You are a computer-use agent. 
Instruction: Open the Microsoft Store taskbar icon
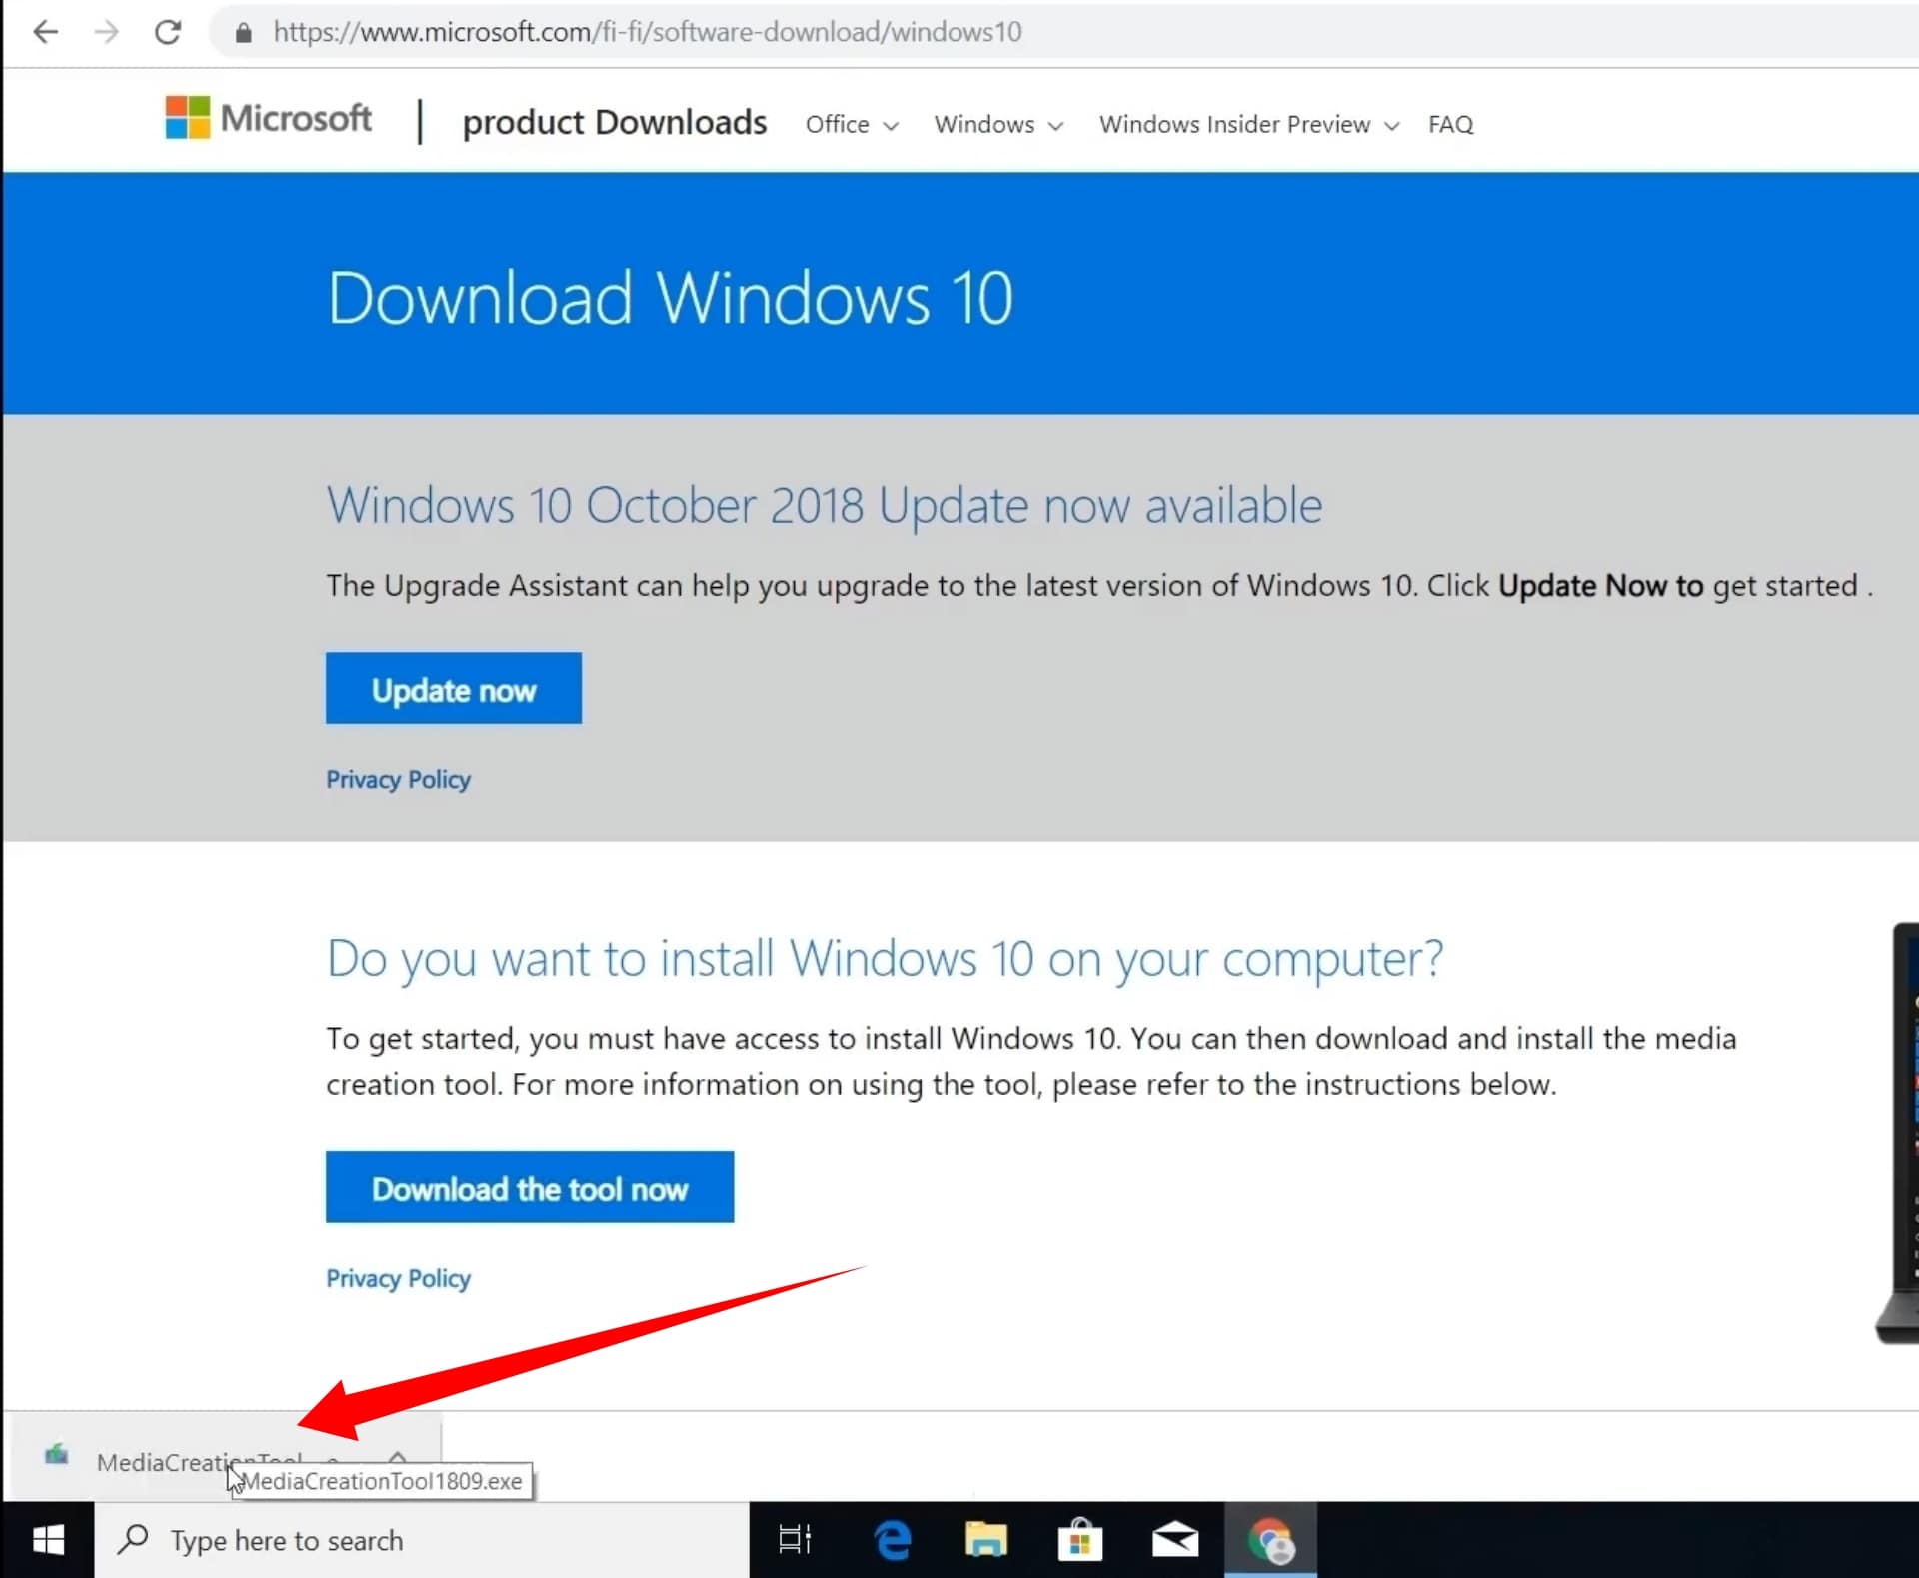(1079, 1540)
